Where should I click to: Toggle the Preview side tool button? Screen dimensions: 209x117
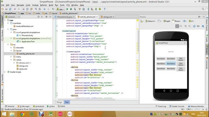207,49
